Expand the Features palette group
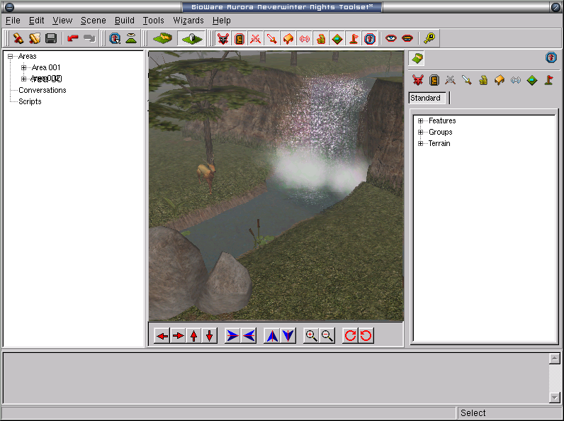 coord(420,121)
